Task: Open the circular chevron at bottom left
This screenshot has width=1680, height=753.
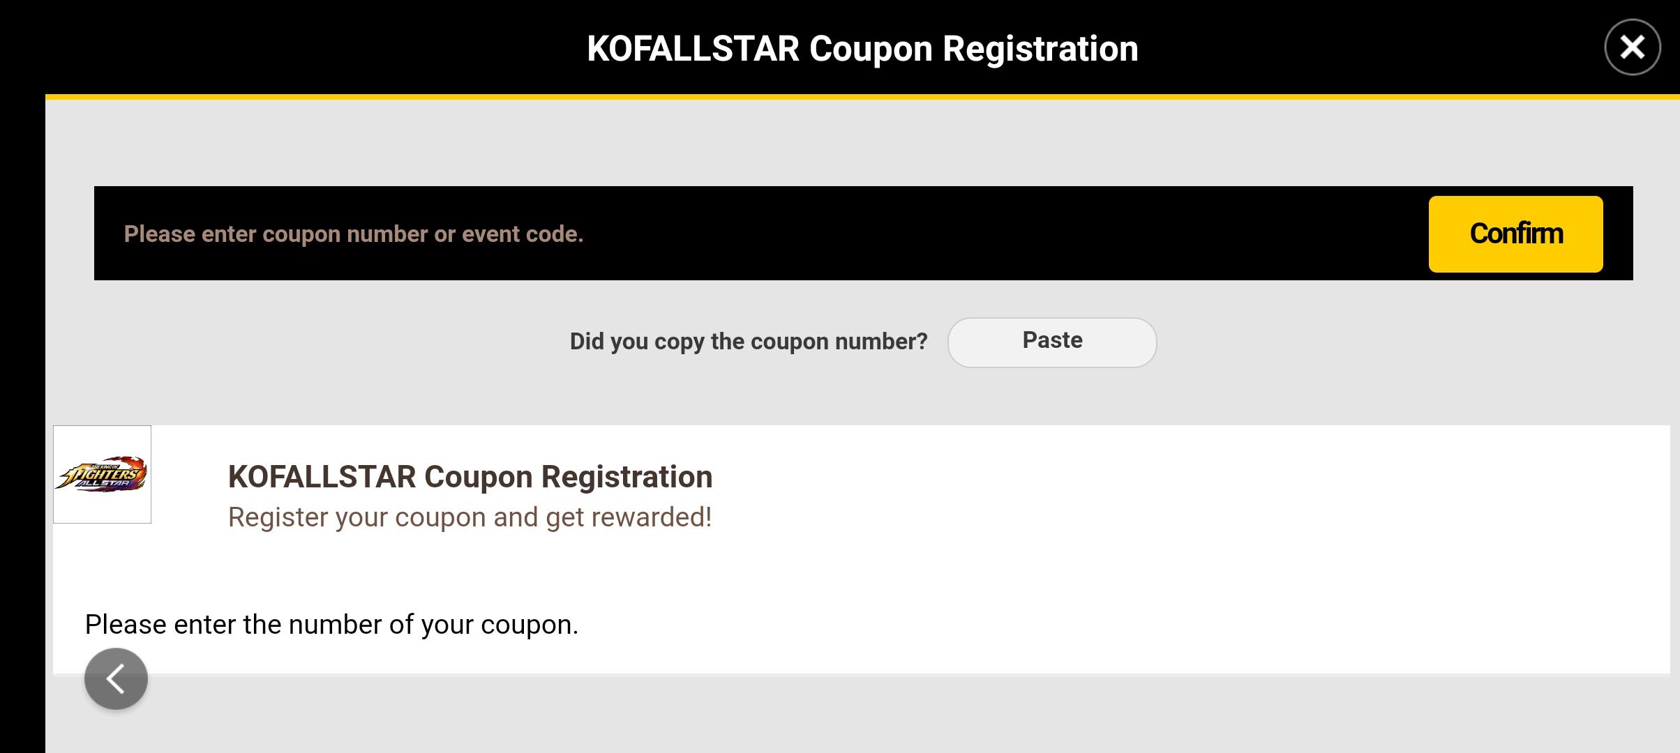Action: 115,678
